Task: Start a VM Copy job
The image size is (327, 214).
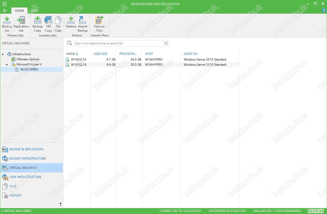Action: [x=48, y=24]
